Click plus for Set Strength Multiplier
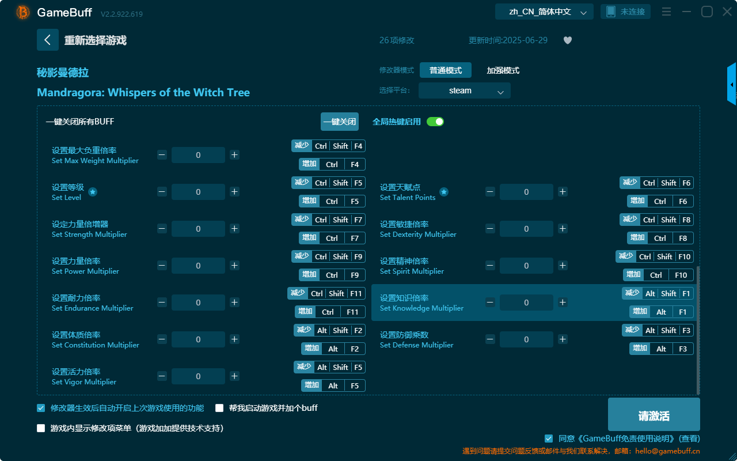737x461 pixels. coord(234,229)
